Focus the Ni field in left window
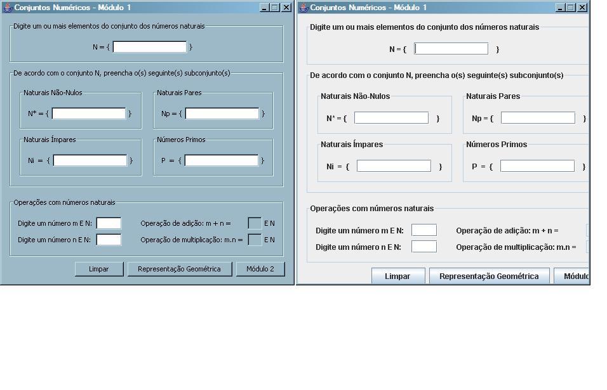This screenshot has height=390, width=607. tap(90, 160)
